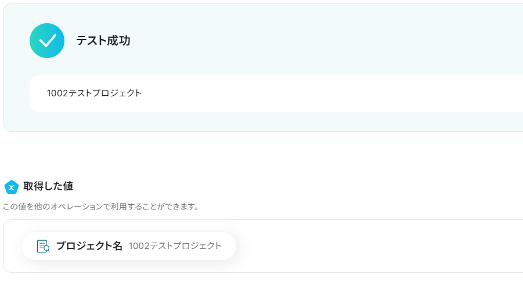Click the description text below 取得した値
The image size is (523, 282).
100,207
